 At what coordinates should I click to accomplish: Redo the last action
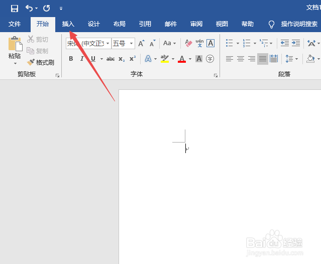47,9
